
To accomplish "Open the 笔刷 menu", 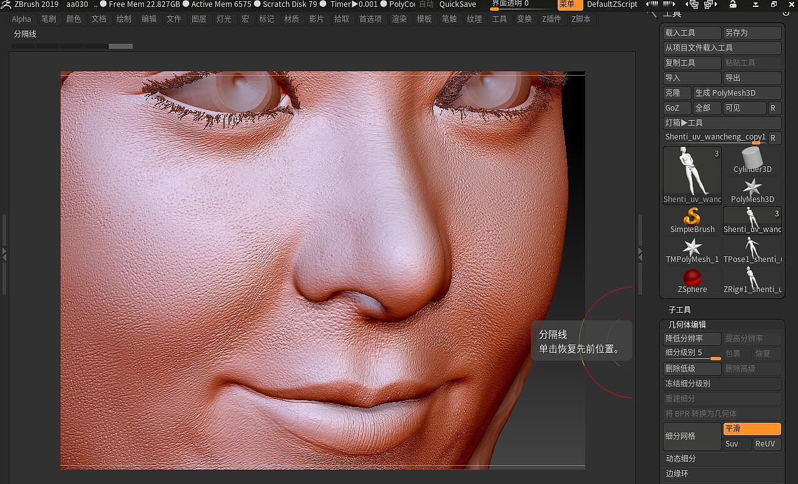I will point(49,19).
